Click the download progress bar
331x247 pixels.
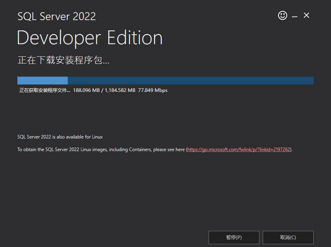tap(165, 80)
